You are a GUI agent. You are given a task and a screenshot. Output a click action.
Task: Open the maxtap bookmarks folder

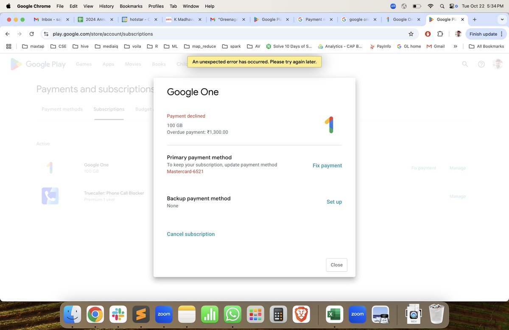click(x=33, y=46)
